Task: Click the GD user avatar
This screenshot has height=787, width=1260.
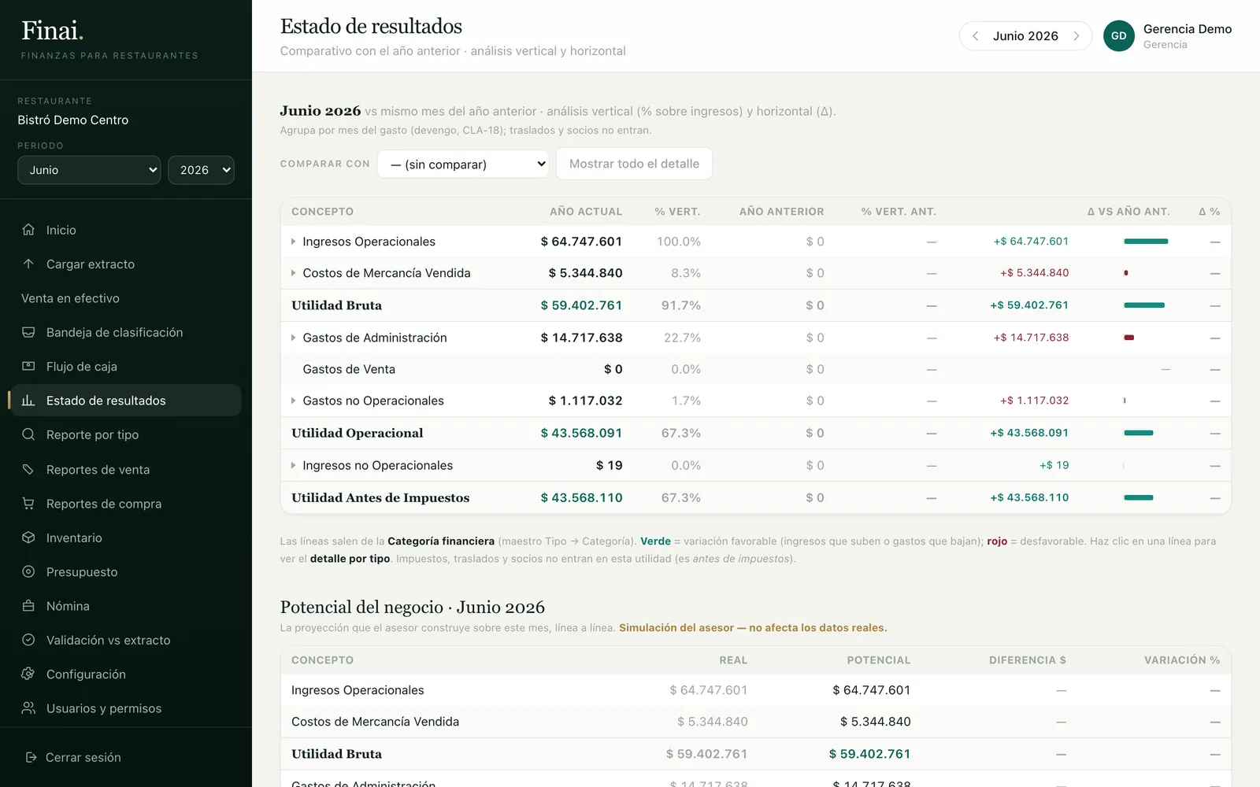Action: point(1118,36)
